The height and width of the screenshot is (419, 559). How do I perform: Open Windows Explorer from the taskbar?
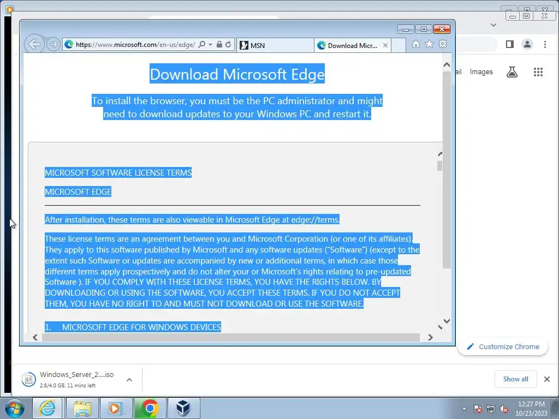pos(82,408)
